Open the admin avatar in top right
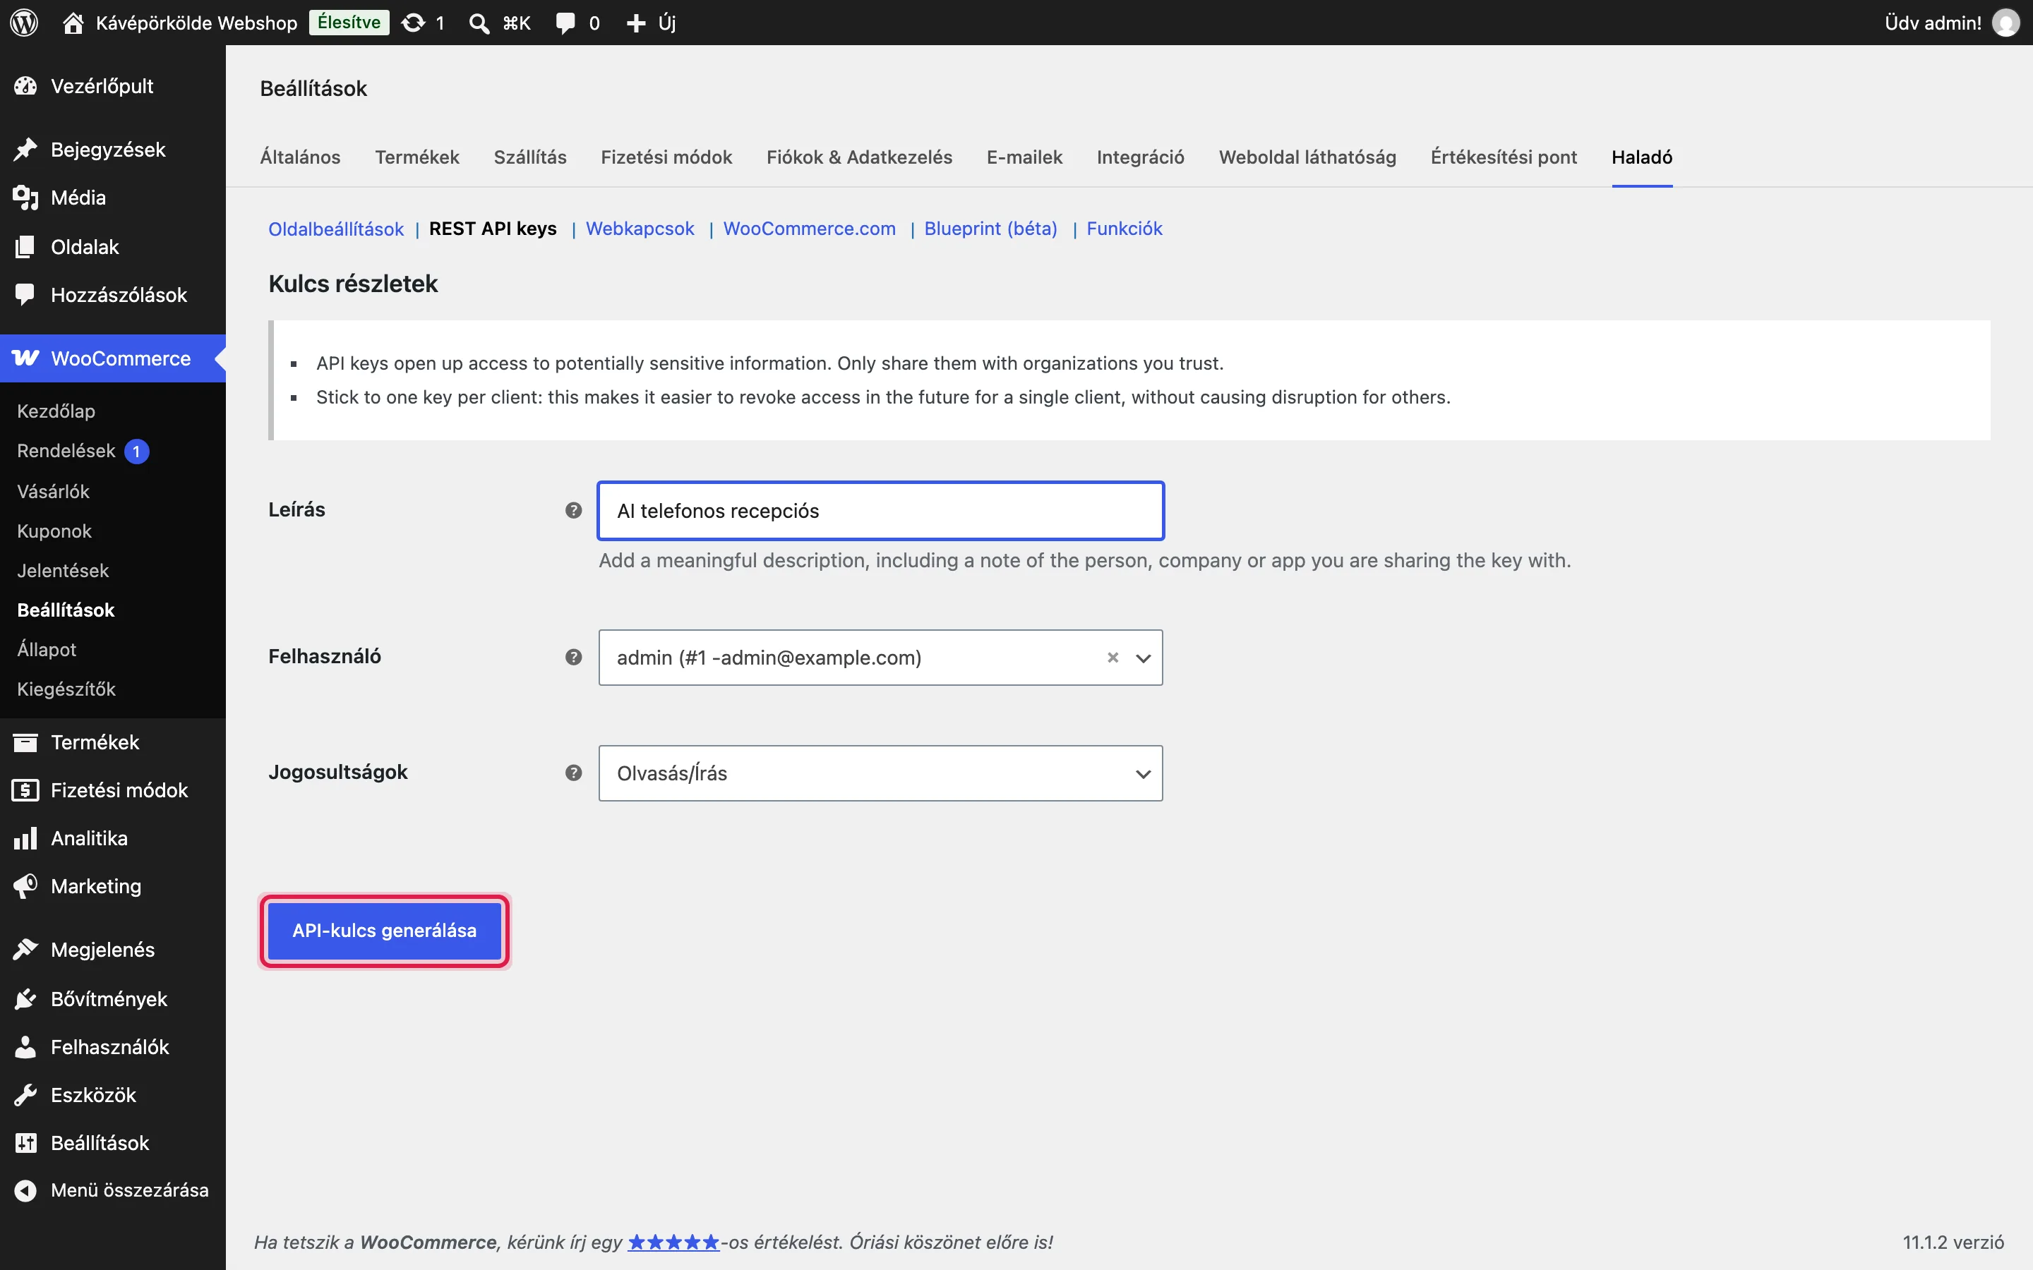This screenshot has height=1270, width=2033. (x=2006, y=23)
